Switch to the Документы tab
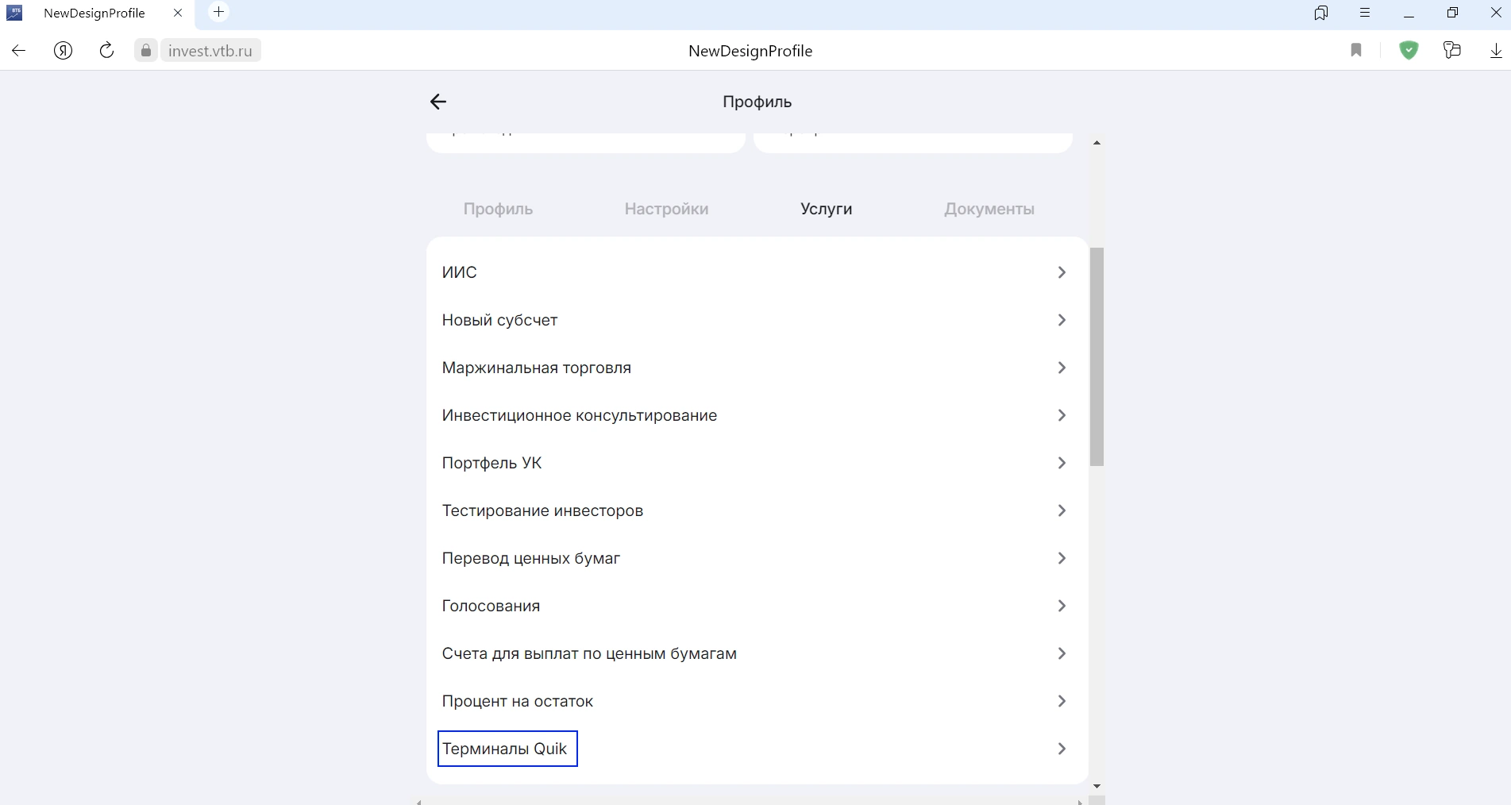Image resolution: width=1511 pixels, height=805 pixels. [989, 209]
